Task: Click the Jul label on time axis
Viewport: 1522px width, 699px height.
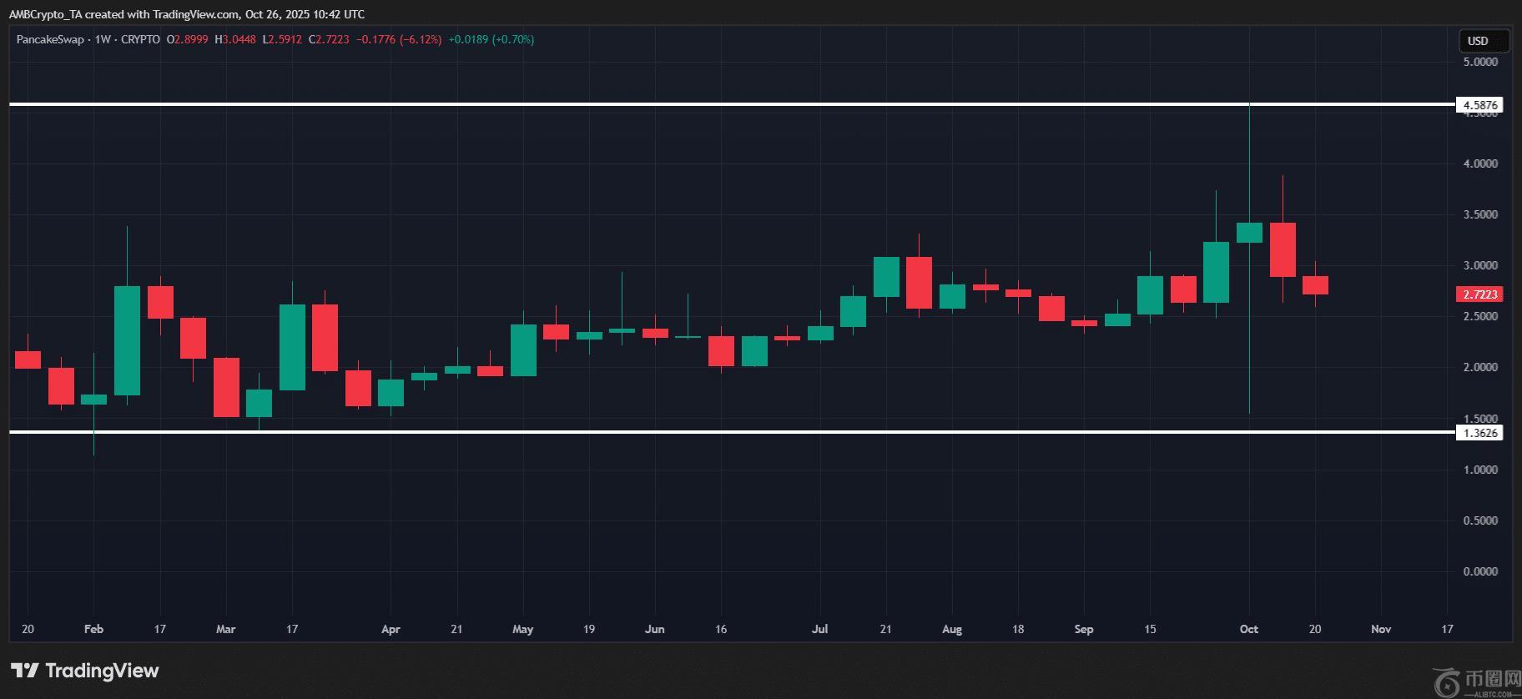Action: (x=819, y=629)
